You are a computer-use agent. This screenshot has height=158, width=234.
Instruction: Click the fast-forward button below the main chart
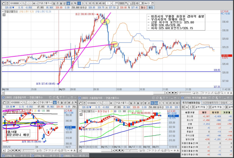coord(176,93)
